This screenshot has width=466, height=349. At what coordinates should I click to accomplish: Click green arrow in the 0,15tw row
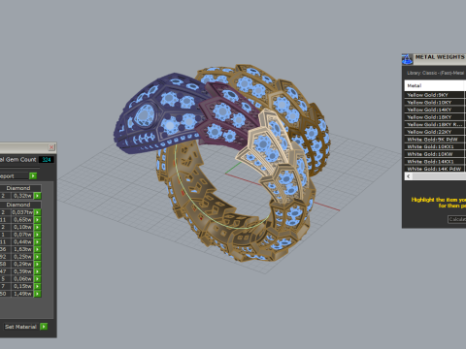38,286
